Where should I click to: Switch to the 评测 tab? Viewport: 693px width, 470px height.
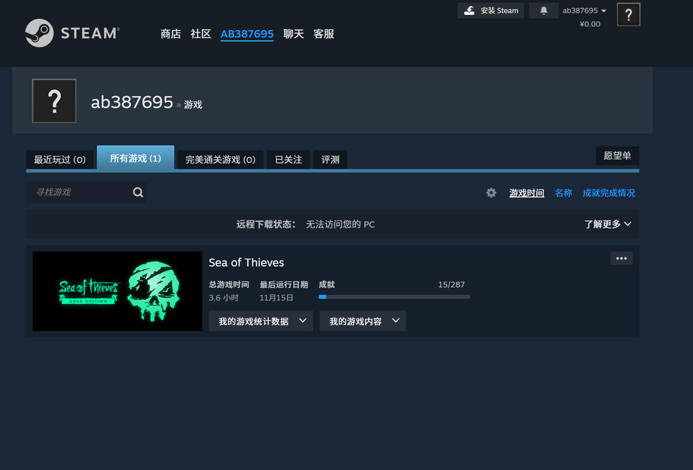(329, 159)
